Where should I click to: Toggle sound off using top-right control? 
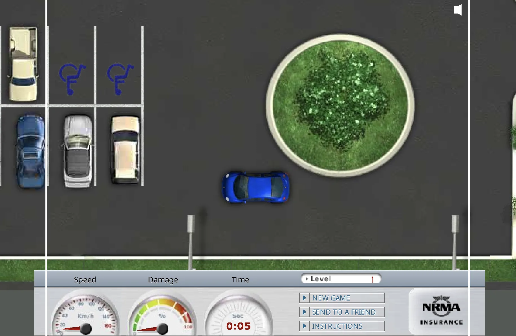[458, 10]
